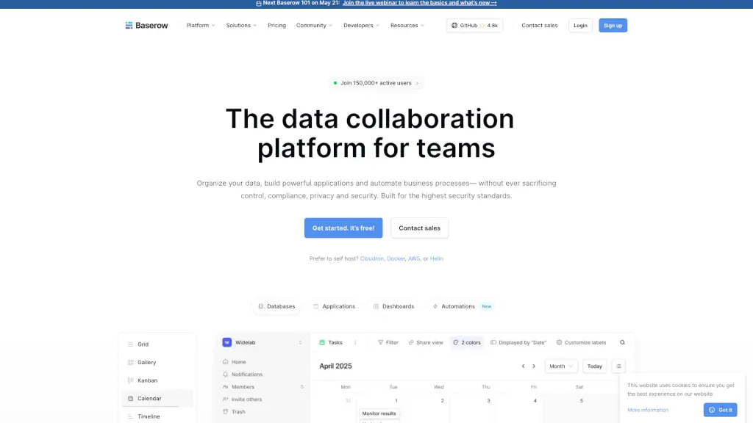Click the calendar list menu icon

[618, 366]
